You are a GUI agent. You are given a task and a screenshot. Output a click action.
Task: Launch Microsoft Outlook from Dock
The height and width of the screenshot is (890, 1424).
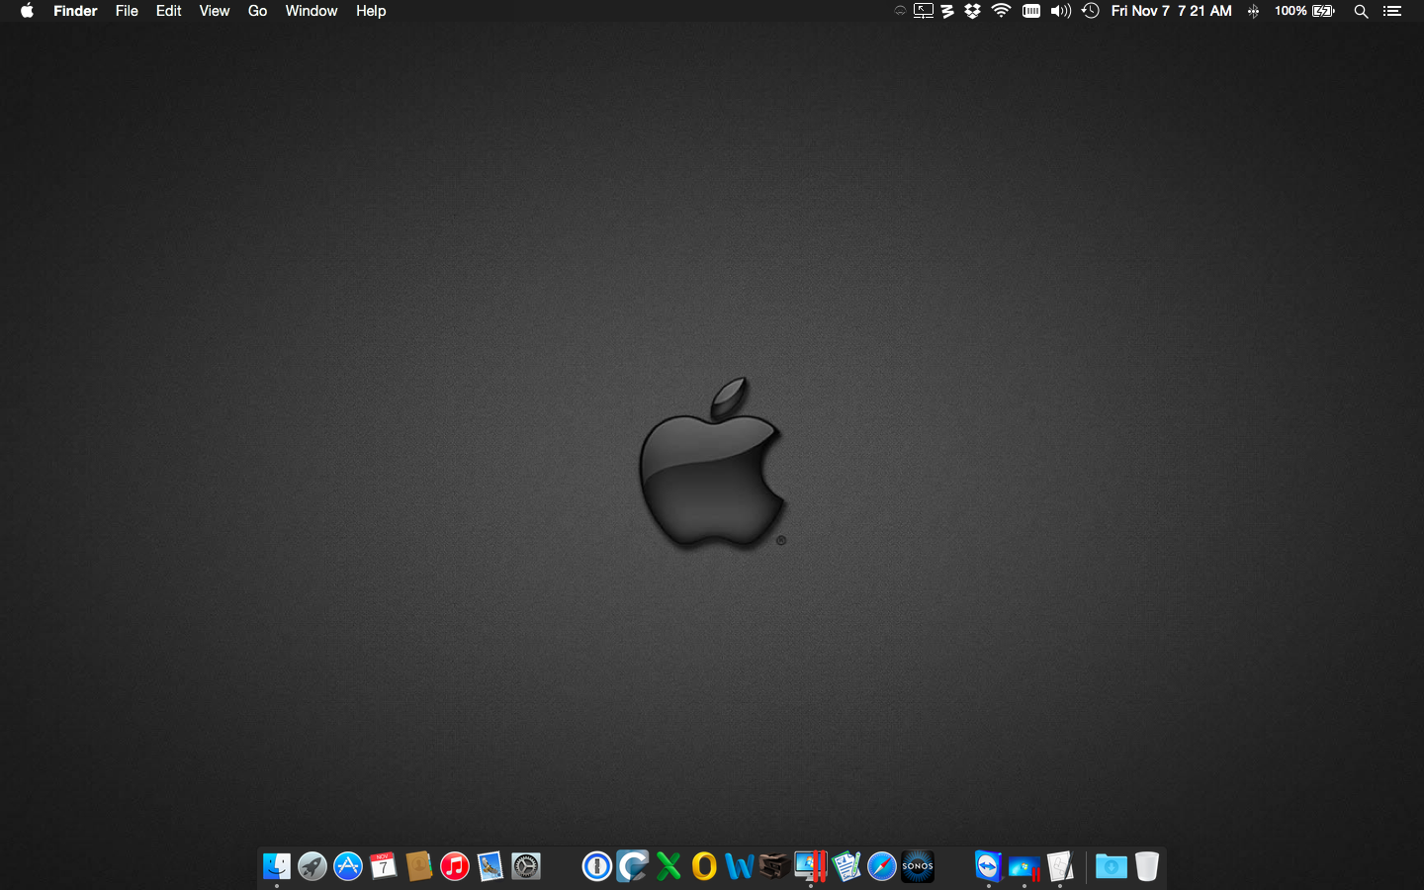[x=704, y=866]
